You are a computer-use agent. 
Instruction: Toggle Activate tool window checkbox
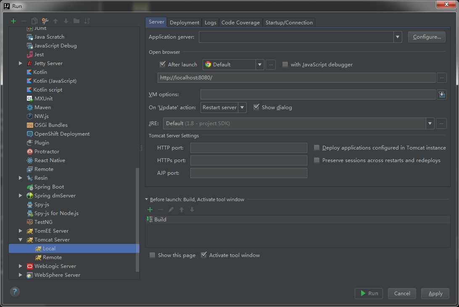coord(204,255)
